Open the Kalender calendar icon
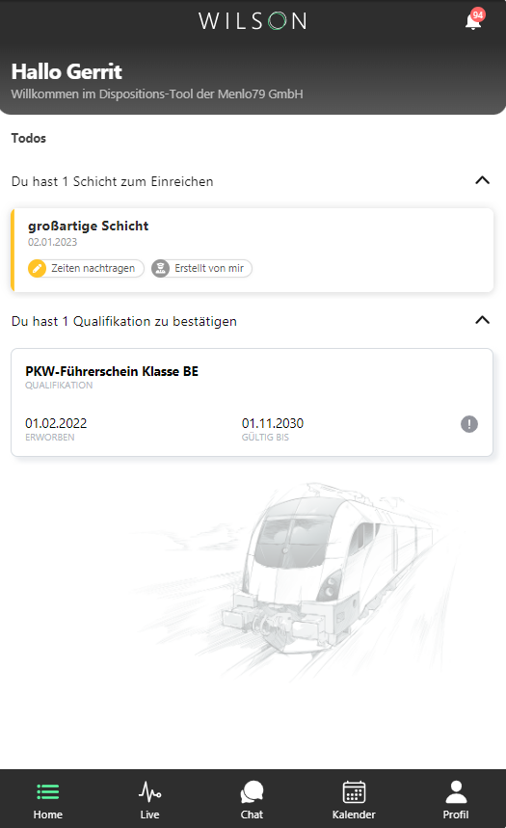The image size is (506, 828). coord(354,791)
